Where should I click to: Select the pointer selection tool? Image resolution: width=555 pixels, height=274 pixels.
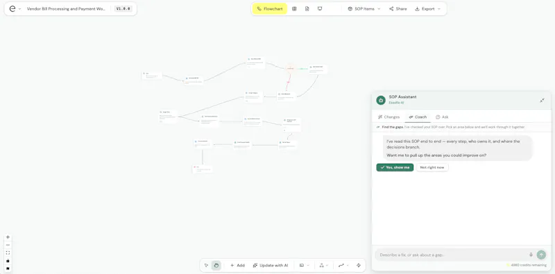pyautogui.click(x=206, y=265)
